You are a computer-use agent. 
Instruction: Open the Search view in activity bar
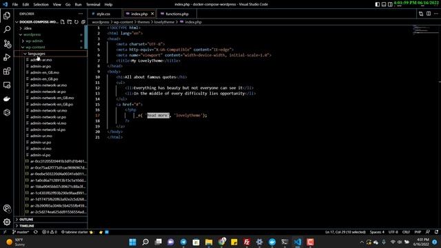tap(7, 30)
